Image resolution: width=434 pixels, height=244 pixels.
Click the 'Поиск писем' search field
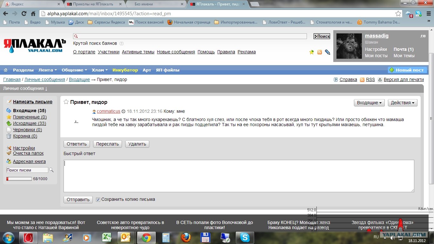tap(27, 170)
